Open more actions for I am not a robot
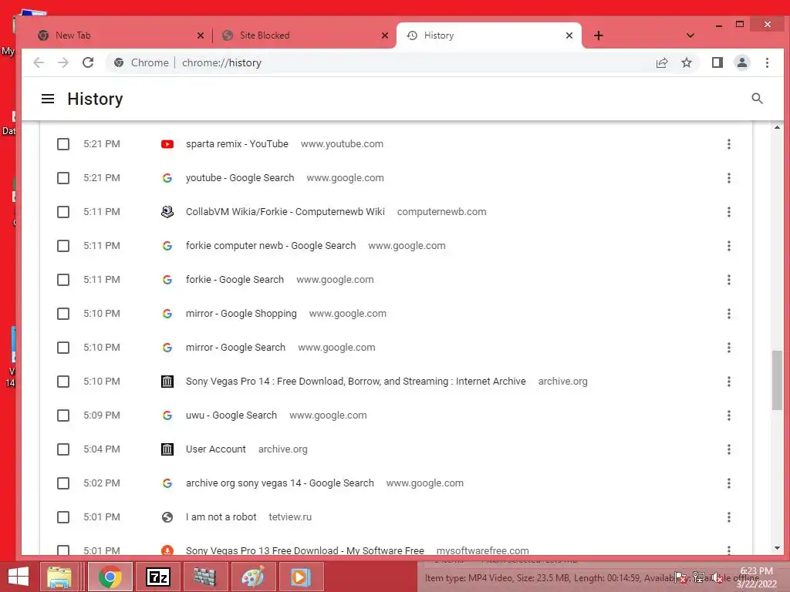The height and width of the screenshot is (592, 790). (728, 517)
